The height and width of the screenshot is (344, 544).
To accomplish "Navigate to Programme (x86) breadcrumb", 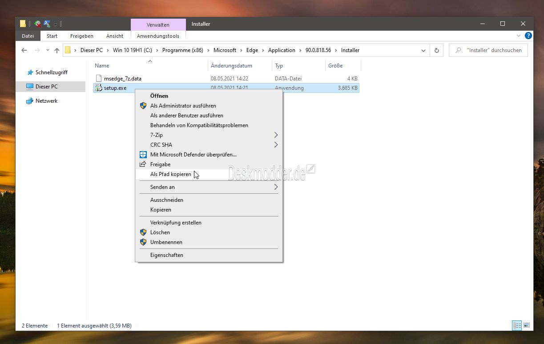I will 182,50.
